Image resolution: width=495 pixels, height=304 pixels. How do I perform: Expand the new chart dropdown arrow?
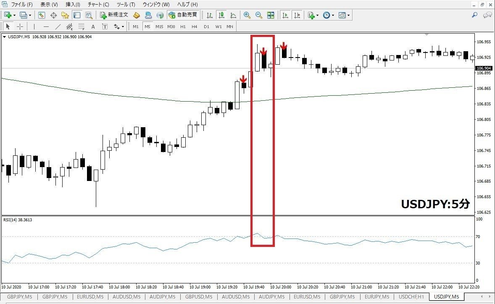pos(14,15)
